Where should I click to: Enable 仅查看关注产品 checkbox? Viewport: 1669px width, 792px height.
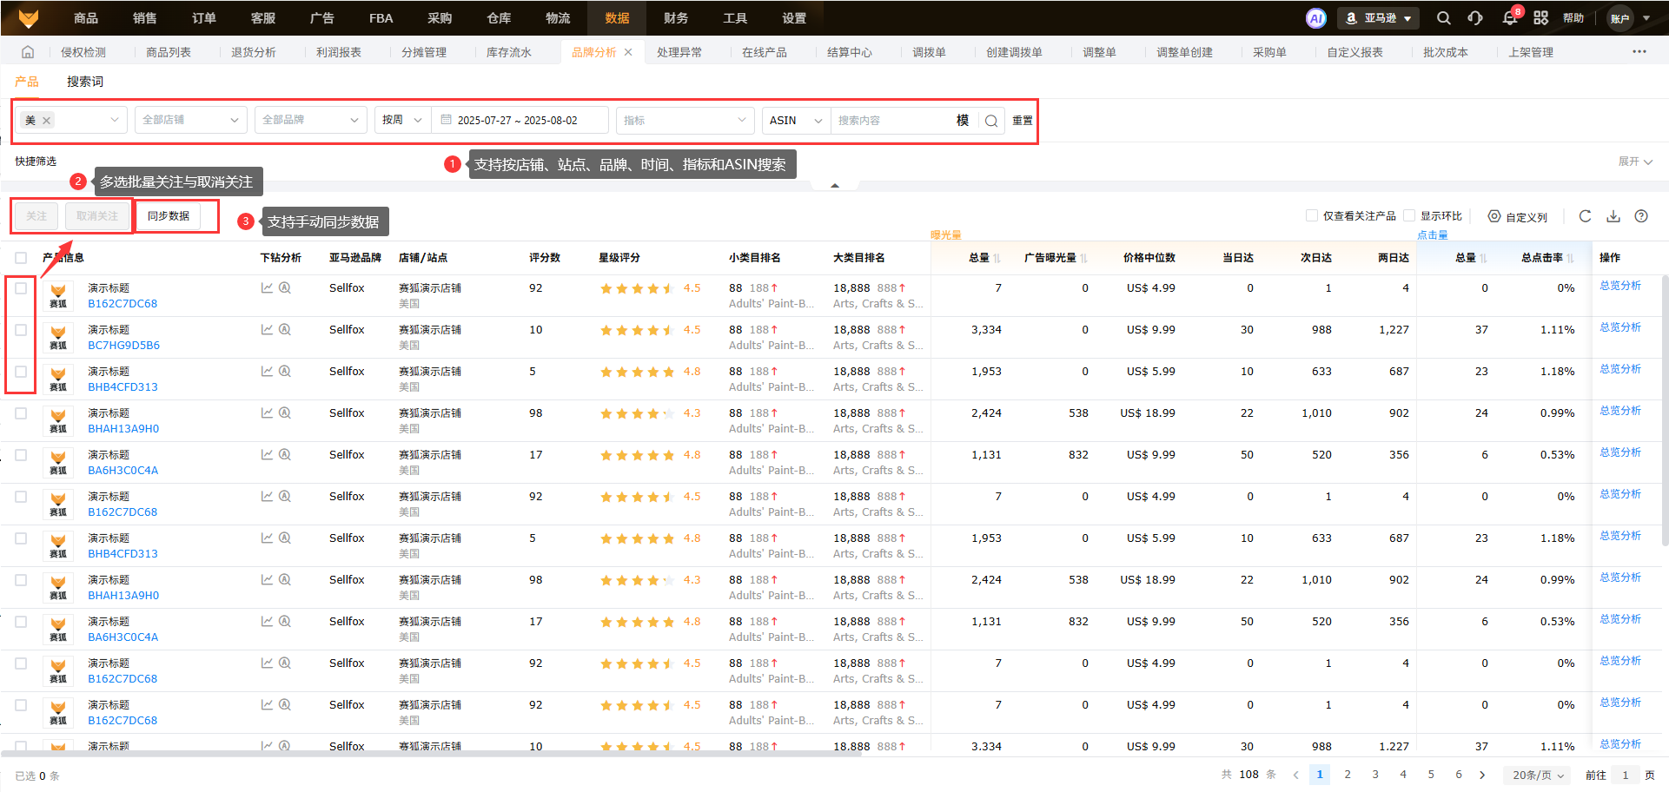tap(1312, 216)
